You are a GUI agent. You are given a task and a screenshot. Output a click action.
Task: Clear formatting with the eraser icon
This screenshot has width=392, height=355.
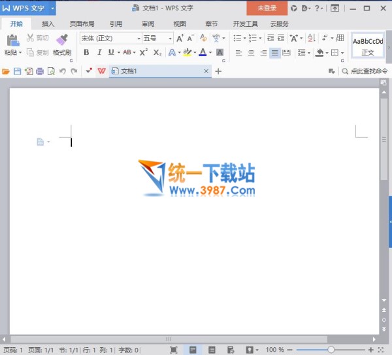coord(203,38)
